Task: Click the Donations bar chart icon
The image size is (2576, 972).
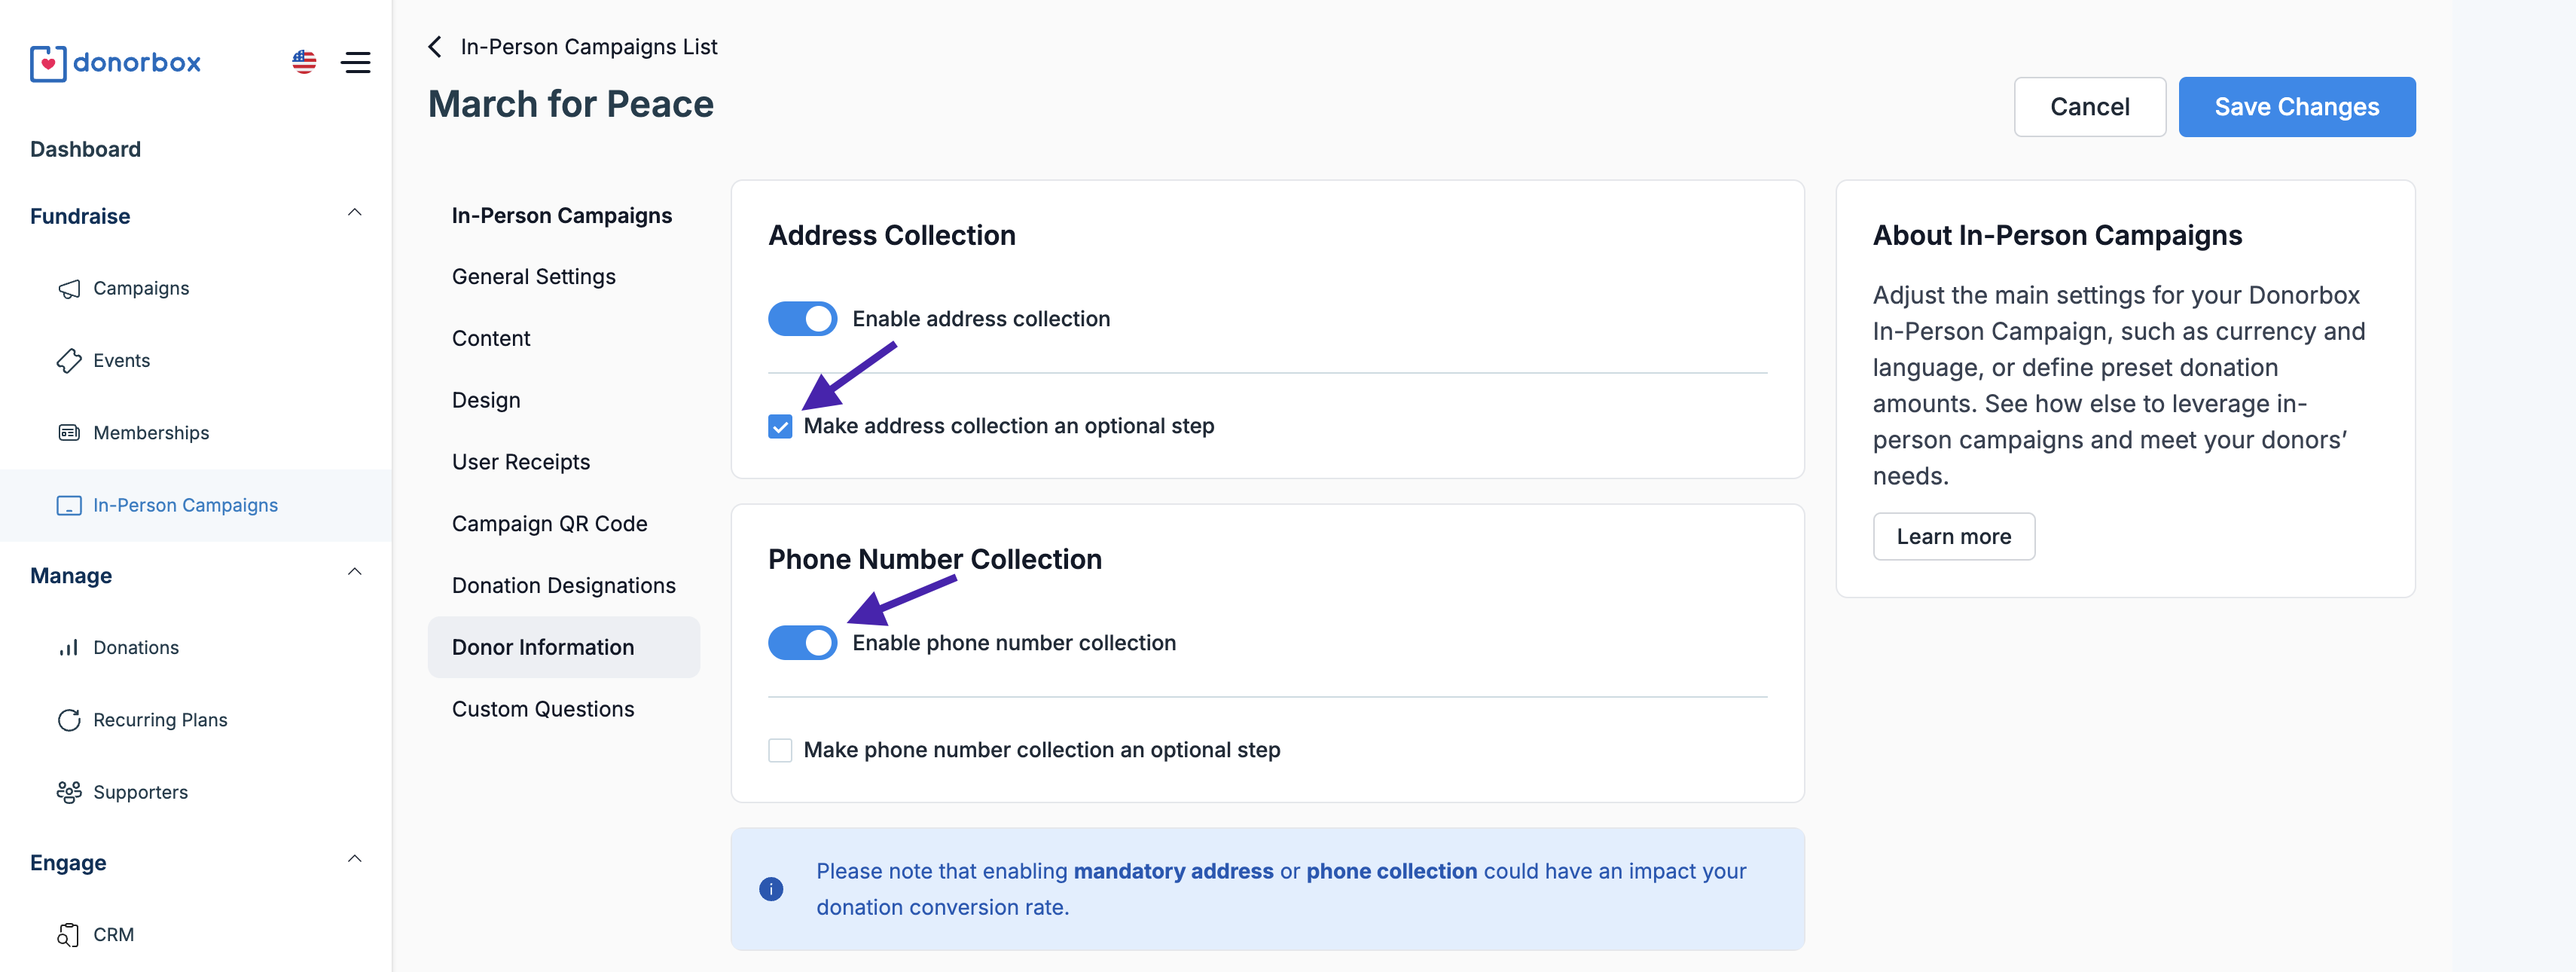Action: [x=69, y=648]
